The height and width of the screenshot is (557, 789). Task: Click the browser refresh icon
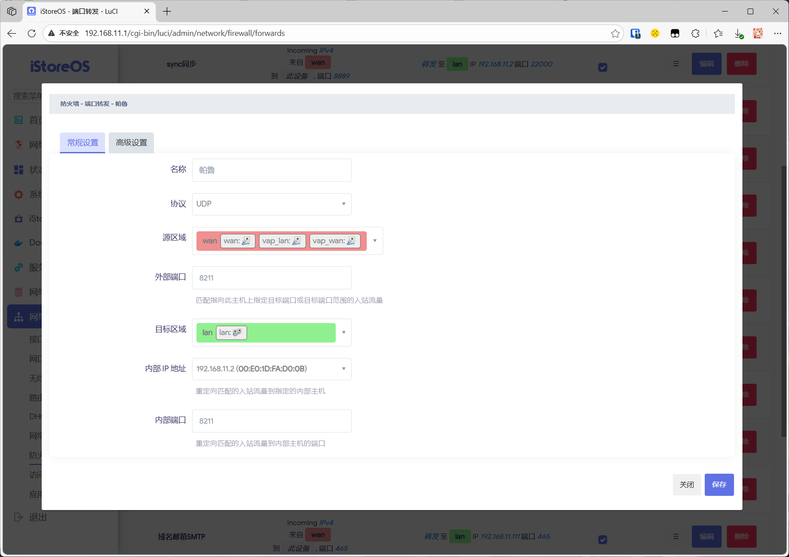pyautogui.click(x=31, y=33)
